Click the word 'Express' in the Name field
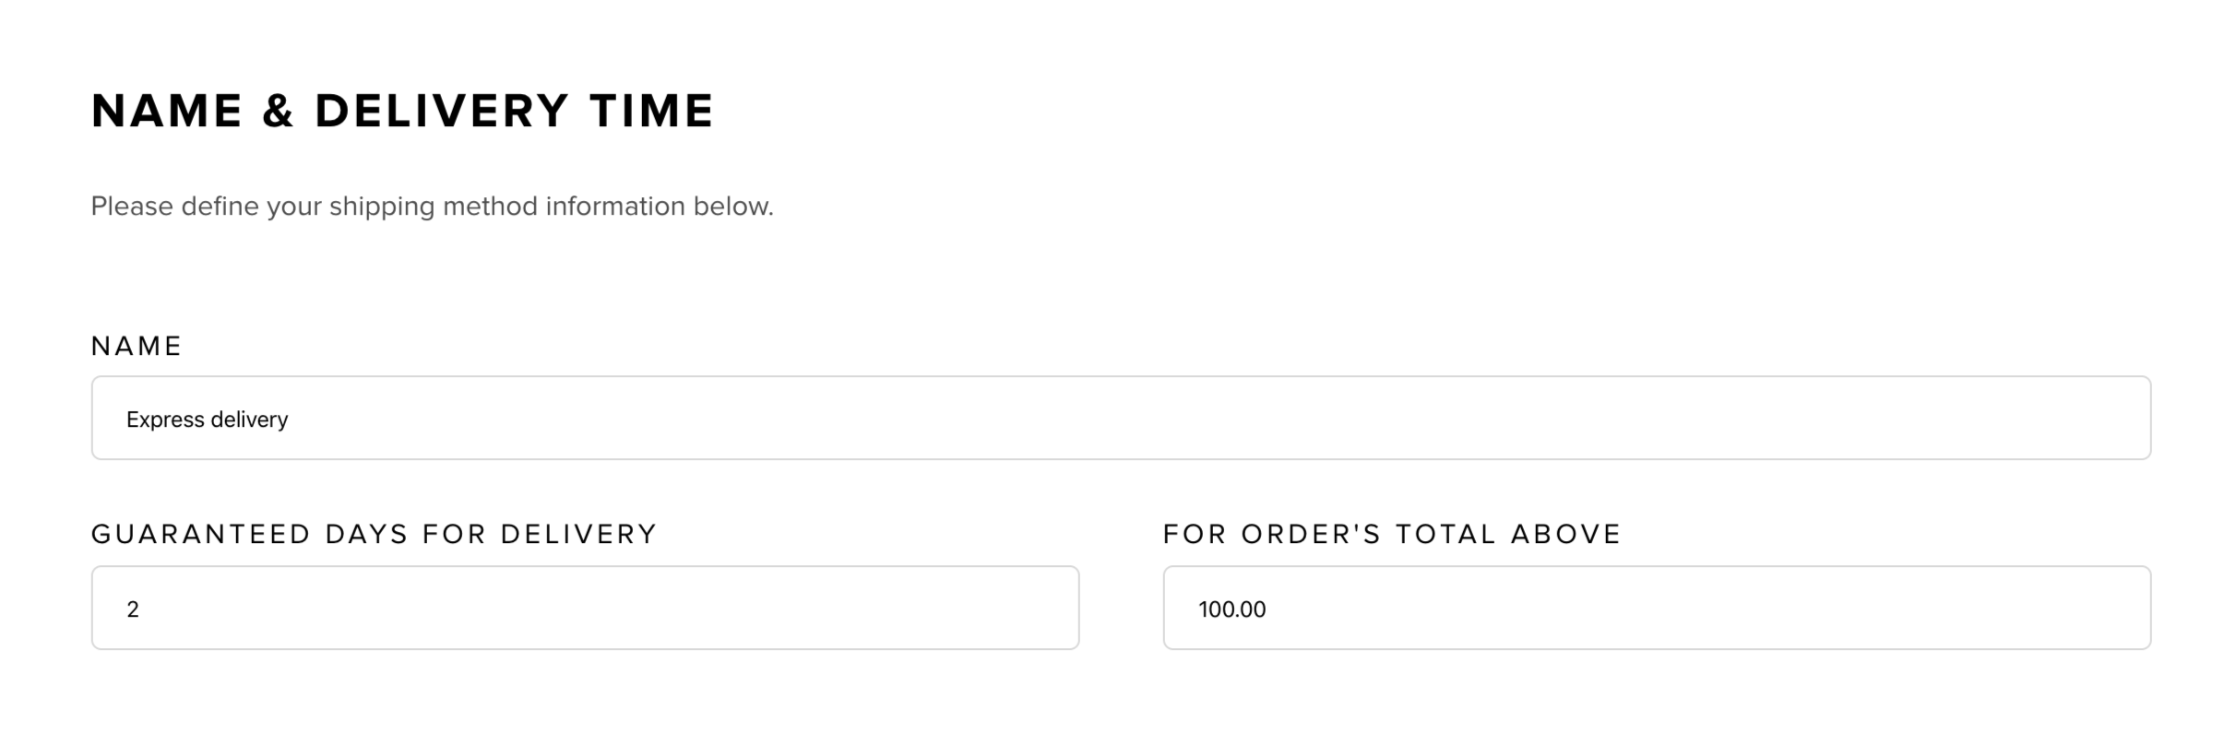The width and height of the screenshot is (2236, 756). (x=165, y=419)
